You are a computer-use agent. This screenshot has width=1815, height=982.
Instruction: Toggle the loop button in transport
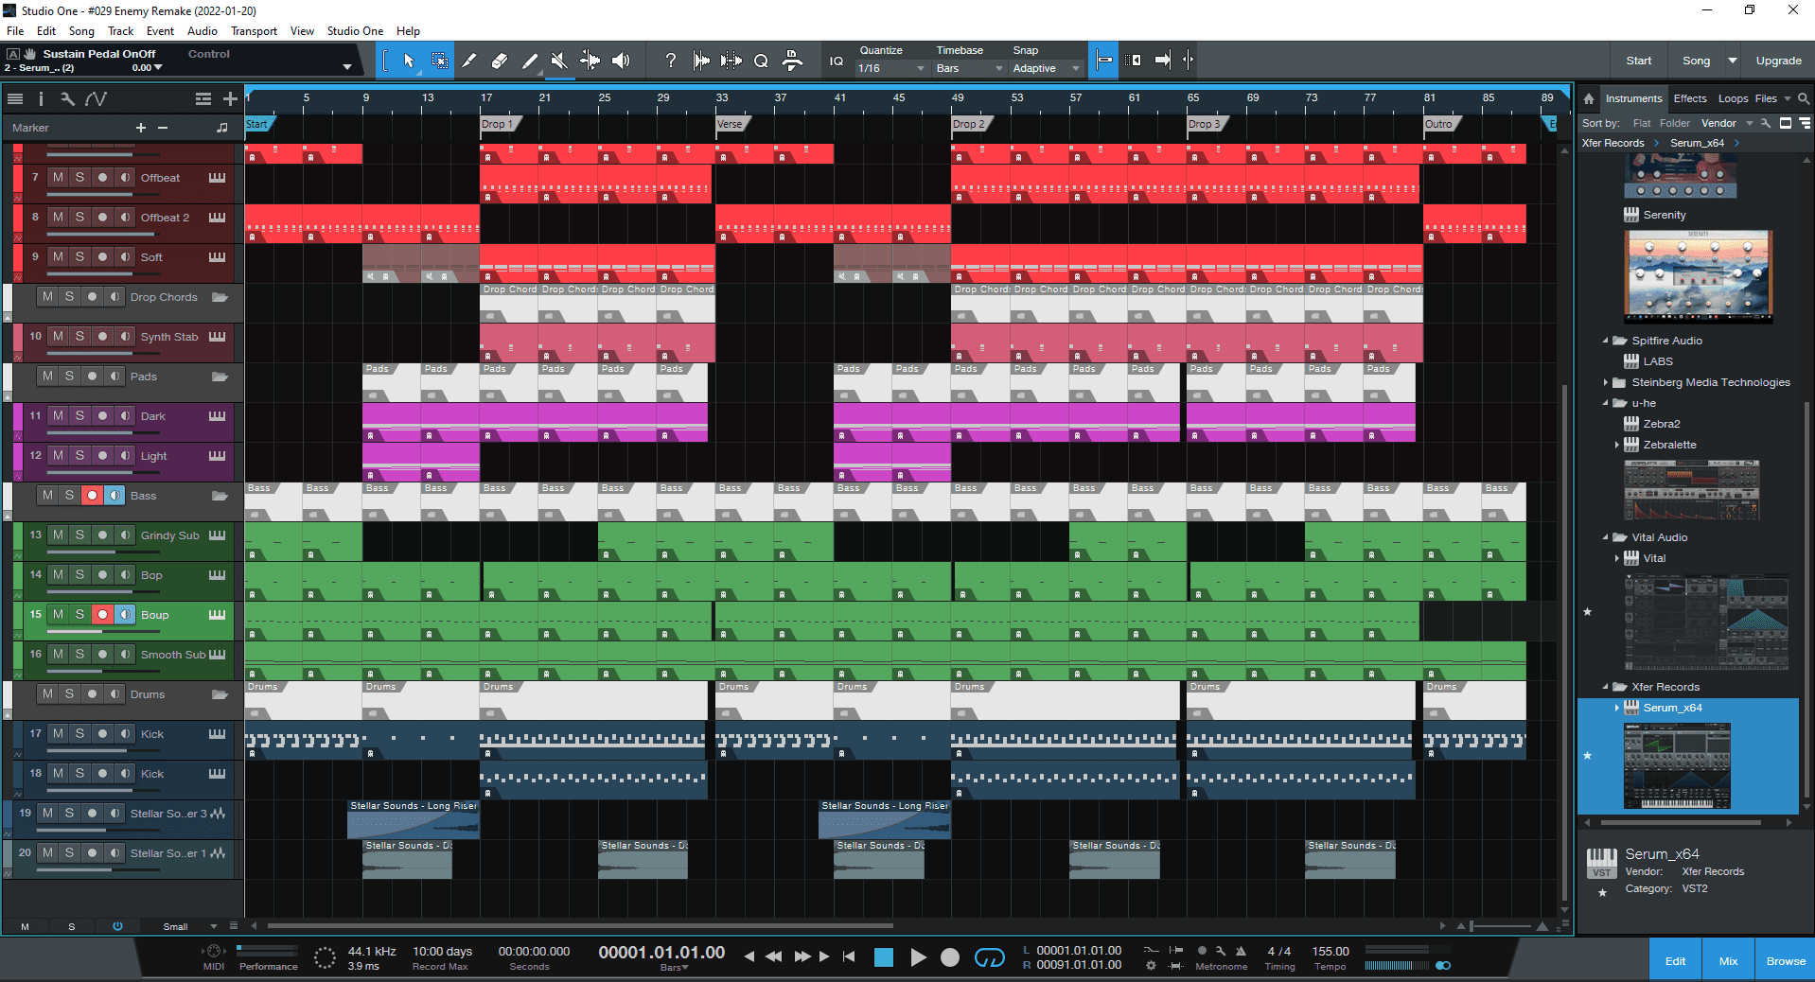click(x=989, y=957)
